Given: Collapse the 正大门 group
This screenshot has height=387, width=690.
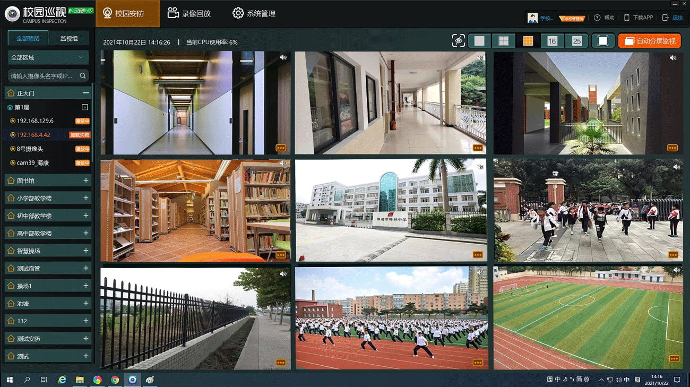Looking at the screenshot, I should click(x=85, y=93).
